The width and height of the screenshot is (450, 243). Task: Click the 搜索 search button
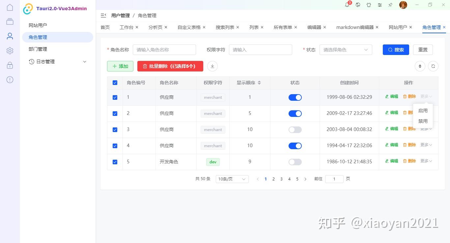tap(396, 49)
